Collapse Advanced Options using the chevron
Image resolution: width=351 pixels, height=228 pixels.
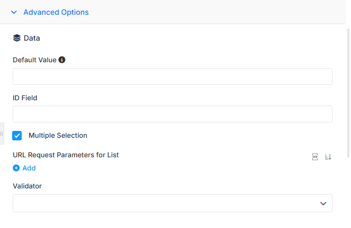click(14, 12)
